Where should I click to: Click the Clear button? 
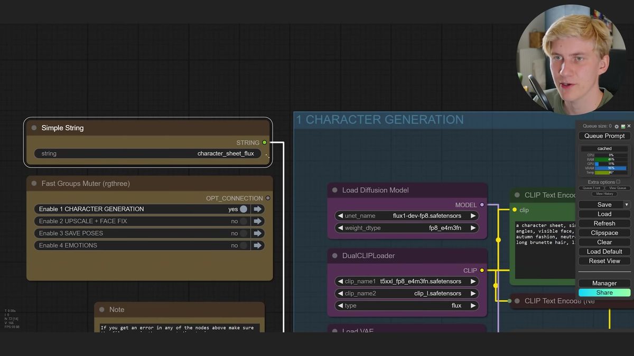coord(604,242)
